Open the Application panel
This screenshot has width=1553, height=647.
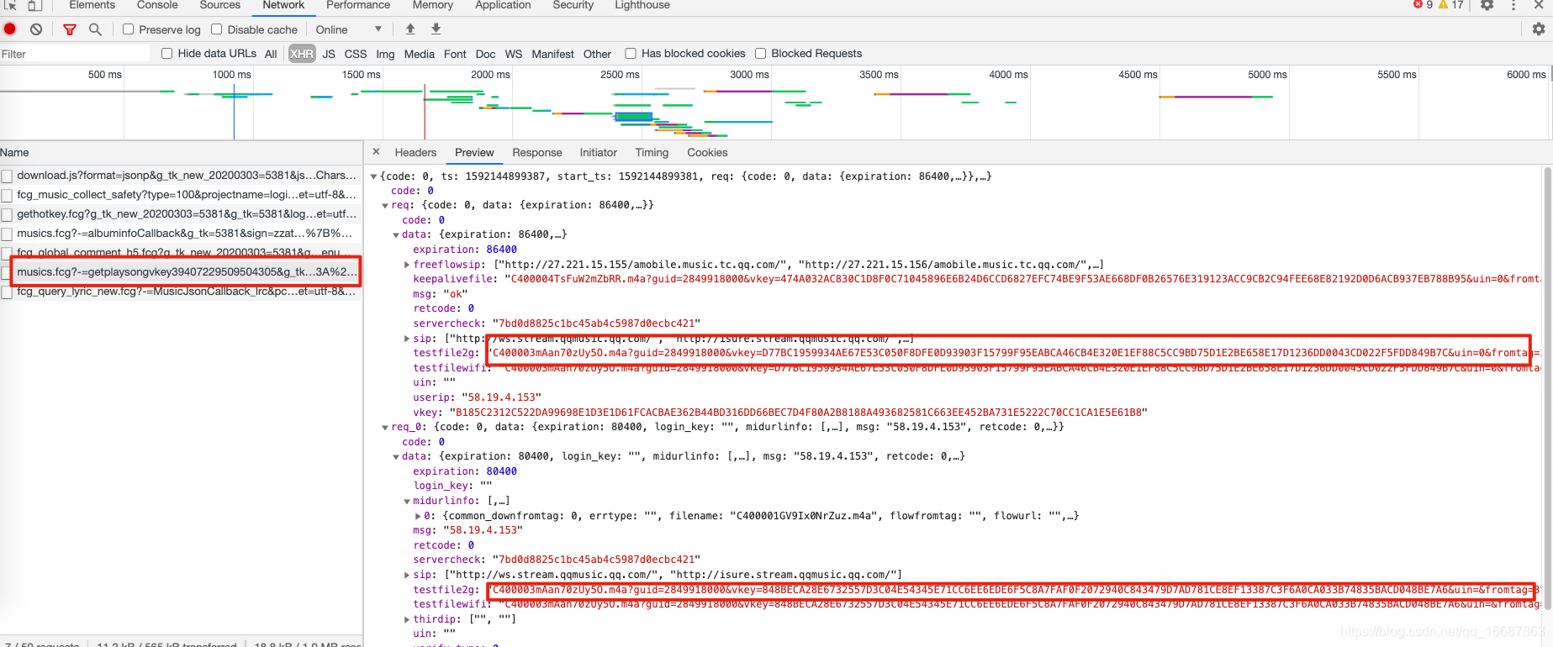coord(503,5)
